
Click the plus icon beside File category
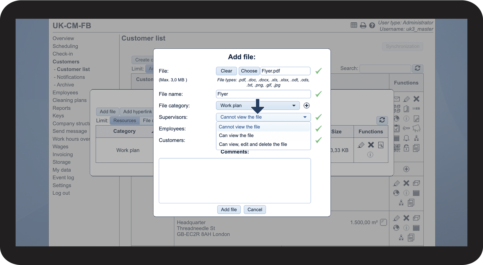(x=306, y=106)
